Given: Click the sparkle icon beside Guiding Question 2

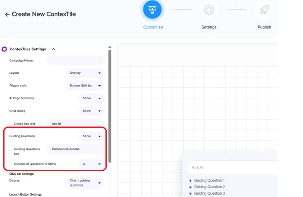Looking at the screenshot, I should [190, 187].
